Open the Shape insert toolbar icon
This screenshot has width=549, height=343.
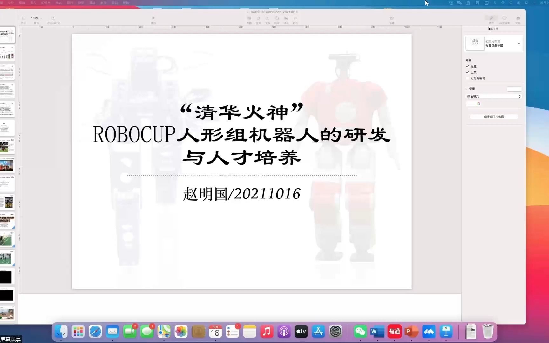[x=277, y=18]
